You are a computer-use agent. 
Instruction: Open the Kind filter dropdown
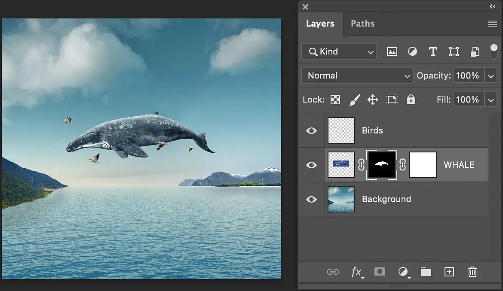point(339,52)
